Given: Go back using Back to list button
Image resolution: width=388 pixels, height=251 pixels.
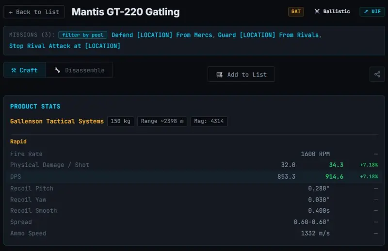Looking at the screenshot, I should tap(34, 12).
